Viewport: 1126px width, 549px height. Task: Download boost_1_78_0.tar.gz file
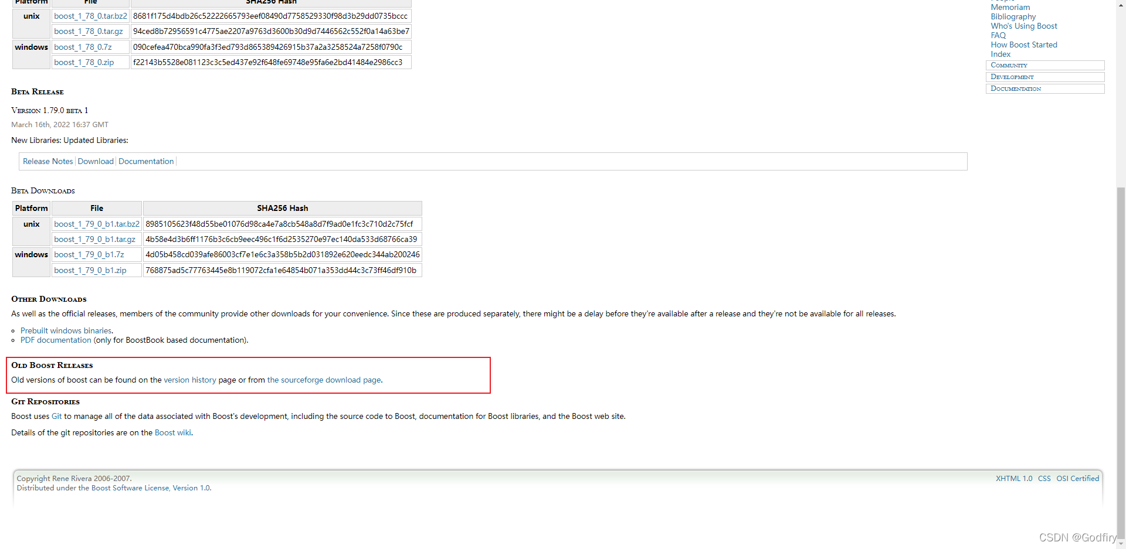point(89,31)
